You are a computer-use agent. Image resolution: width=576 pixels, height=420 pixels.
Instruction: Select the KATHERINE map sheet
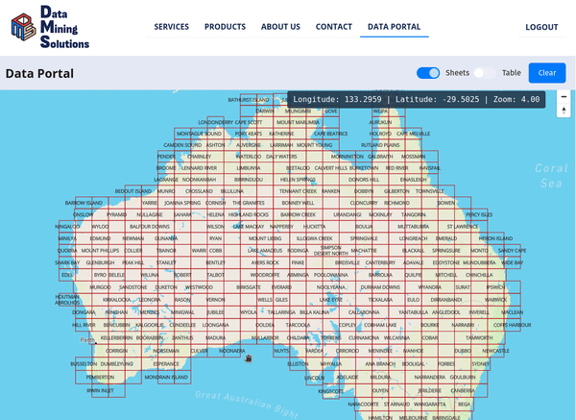281,134
